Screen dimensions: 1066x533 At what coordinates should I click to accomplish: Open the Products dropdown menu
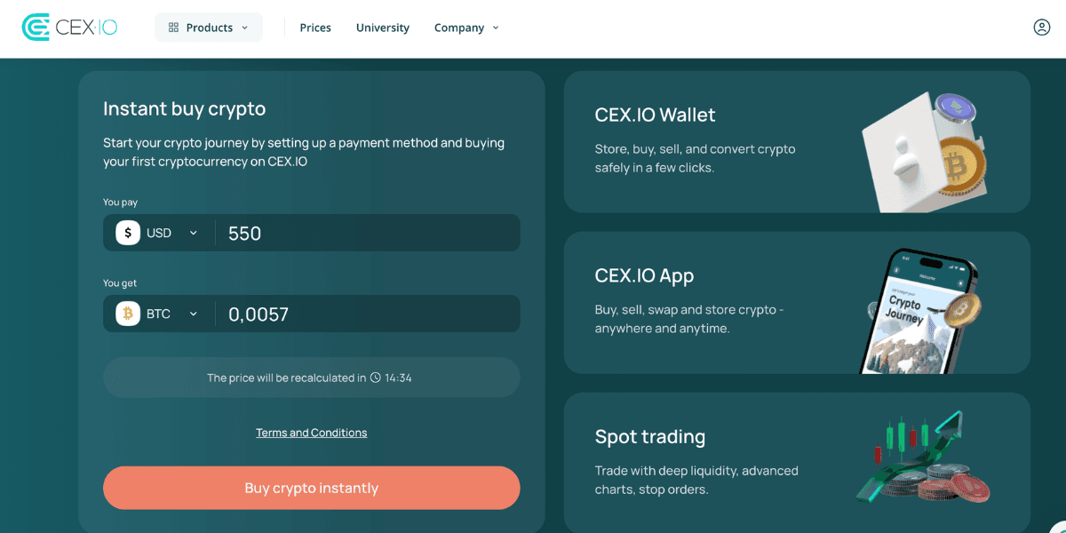click(209, 28)
